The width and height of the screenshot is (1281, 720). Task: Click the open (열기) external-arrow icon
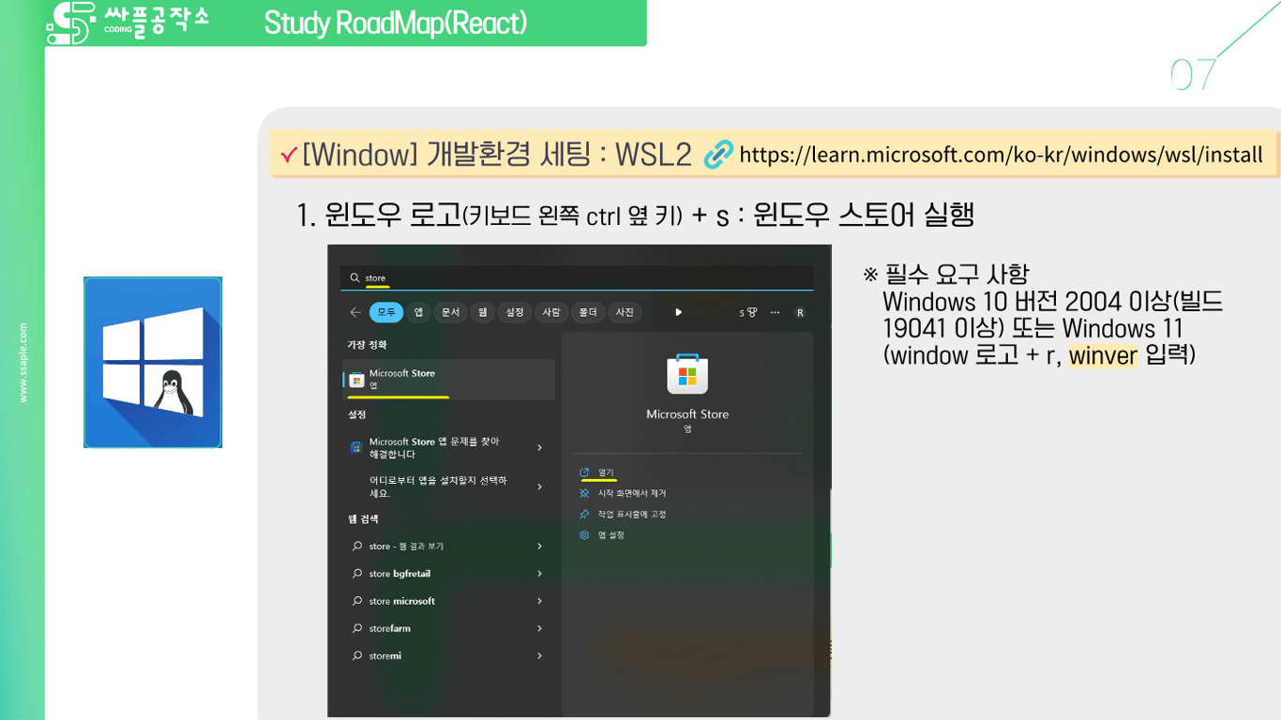pyautogui.click(x=584, y=472)
